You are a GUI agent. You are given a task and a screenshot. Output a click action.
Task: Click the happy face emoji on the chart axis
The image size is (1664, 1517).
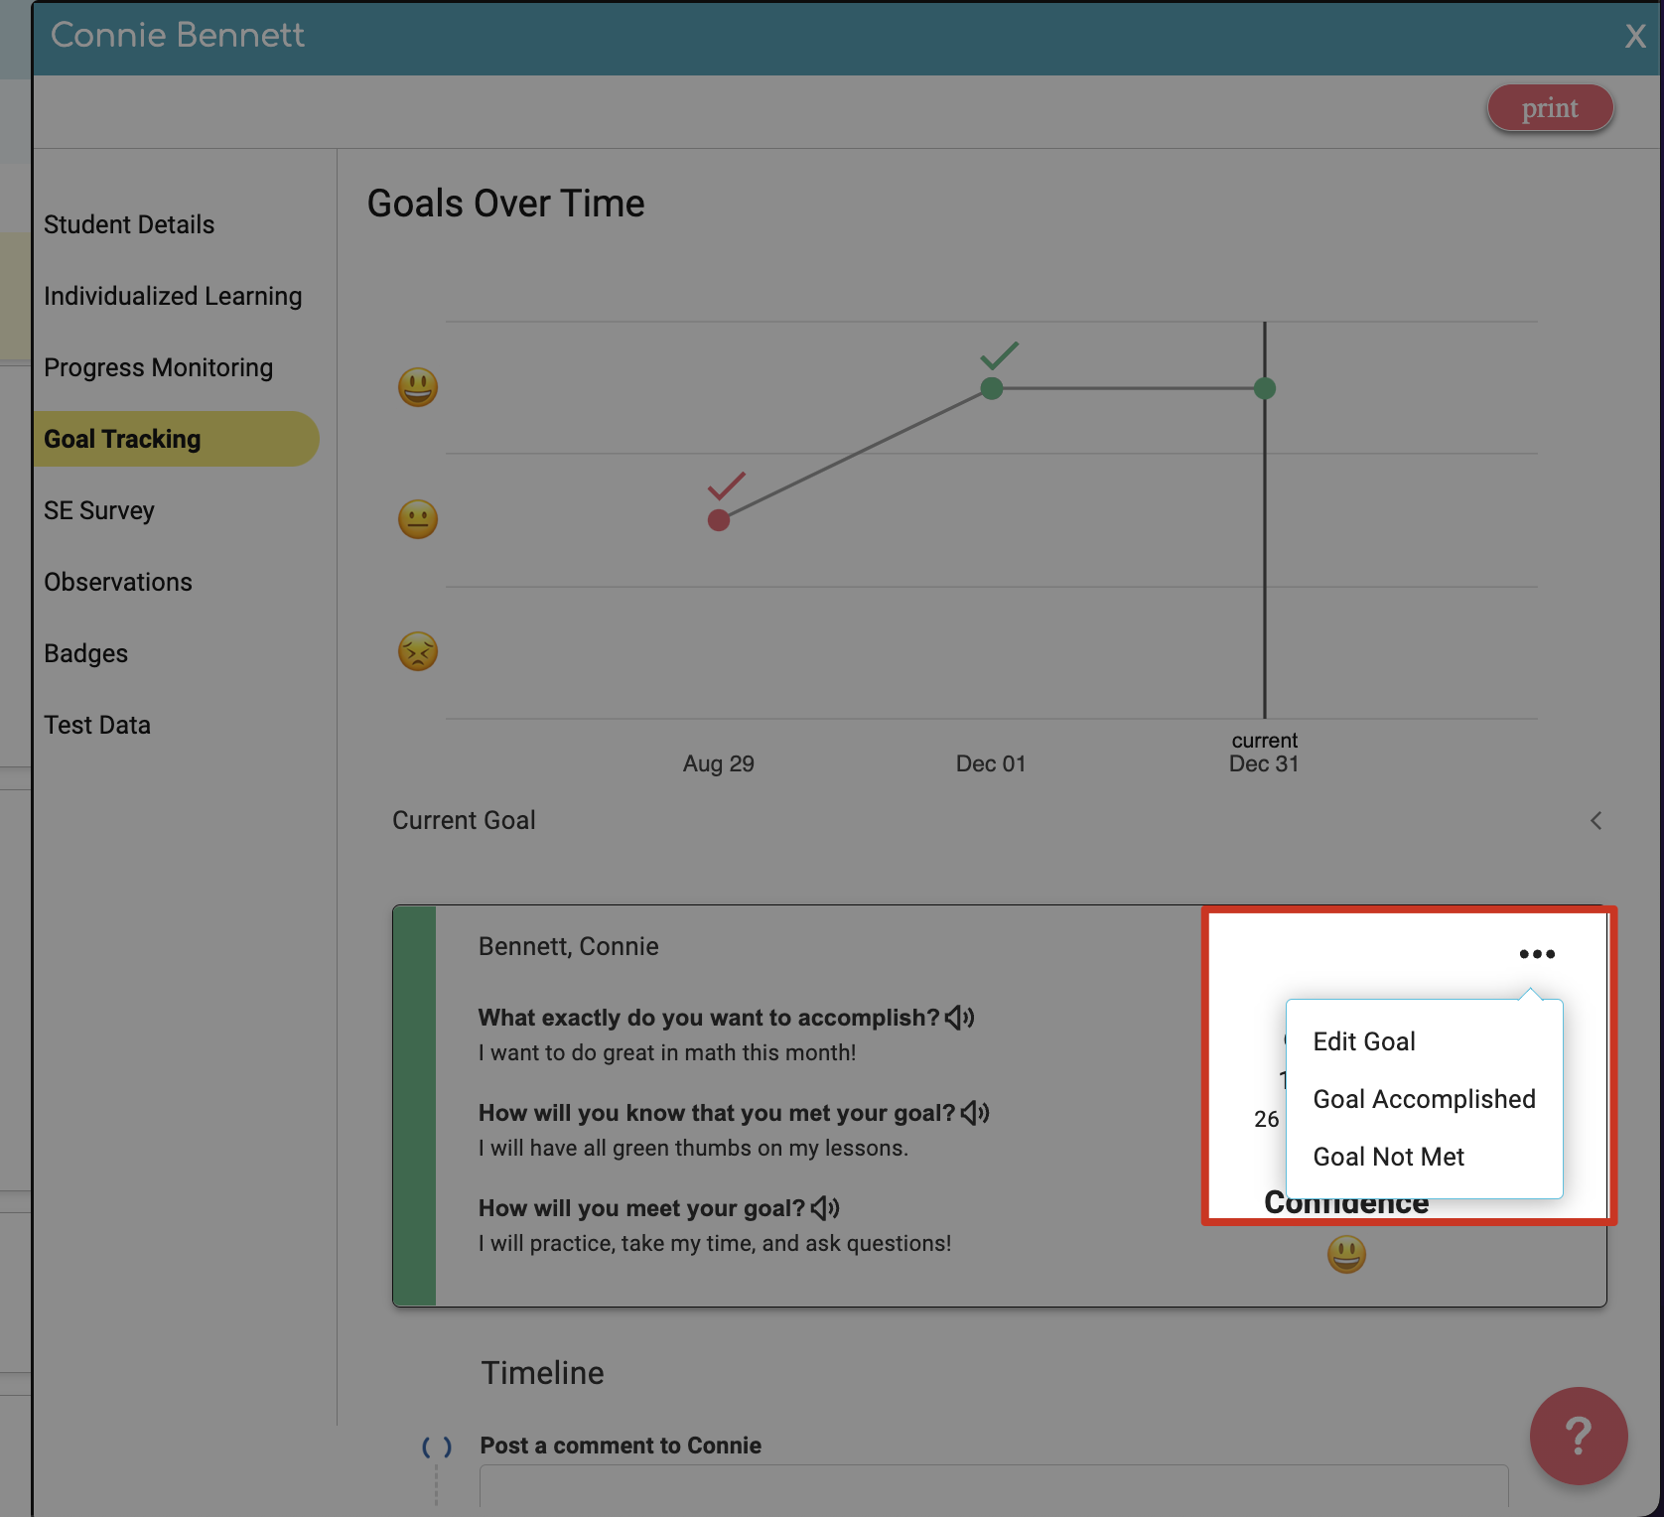[417, 387]
